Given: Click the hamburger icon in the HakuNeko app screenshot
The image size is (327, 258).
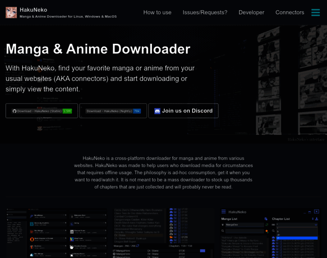Looking at the screenshot, I should 223,212.
